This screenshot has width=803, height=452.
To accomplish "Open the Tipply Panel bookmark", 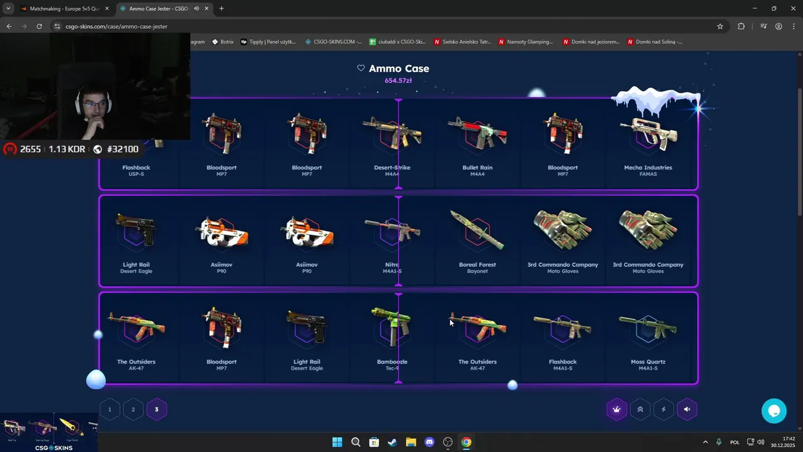I will pos(269,42).
